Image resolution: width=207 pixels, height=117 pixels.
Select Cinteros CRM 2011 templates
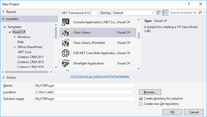pos(31,57)
